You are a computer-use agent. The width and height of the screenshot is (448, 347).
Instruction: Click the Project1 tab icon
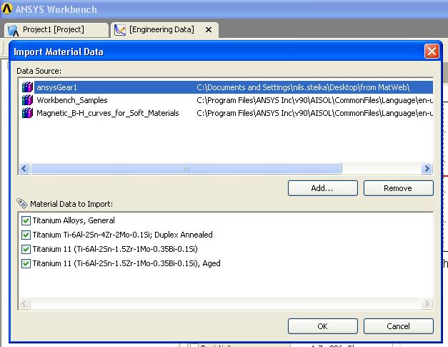tap(14, 31)
